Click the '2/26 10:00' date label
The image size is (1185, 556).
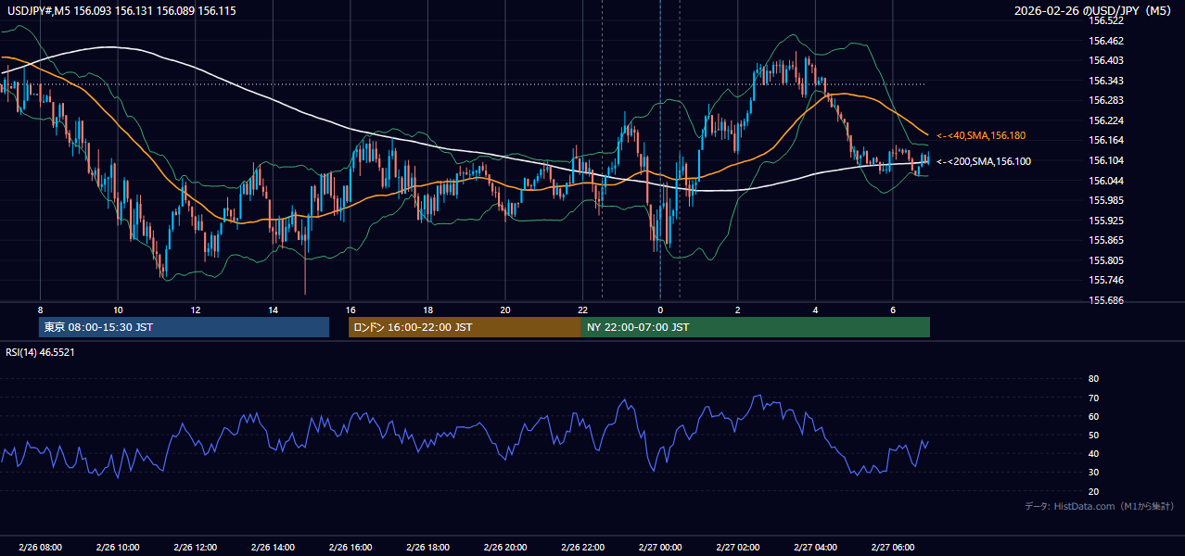coord(118,547)
